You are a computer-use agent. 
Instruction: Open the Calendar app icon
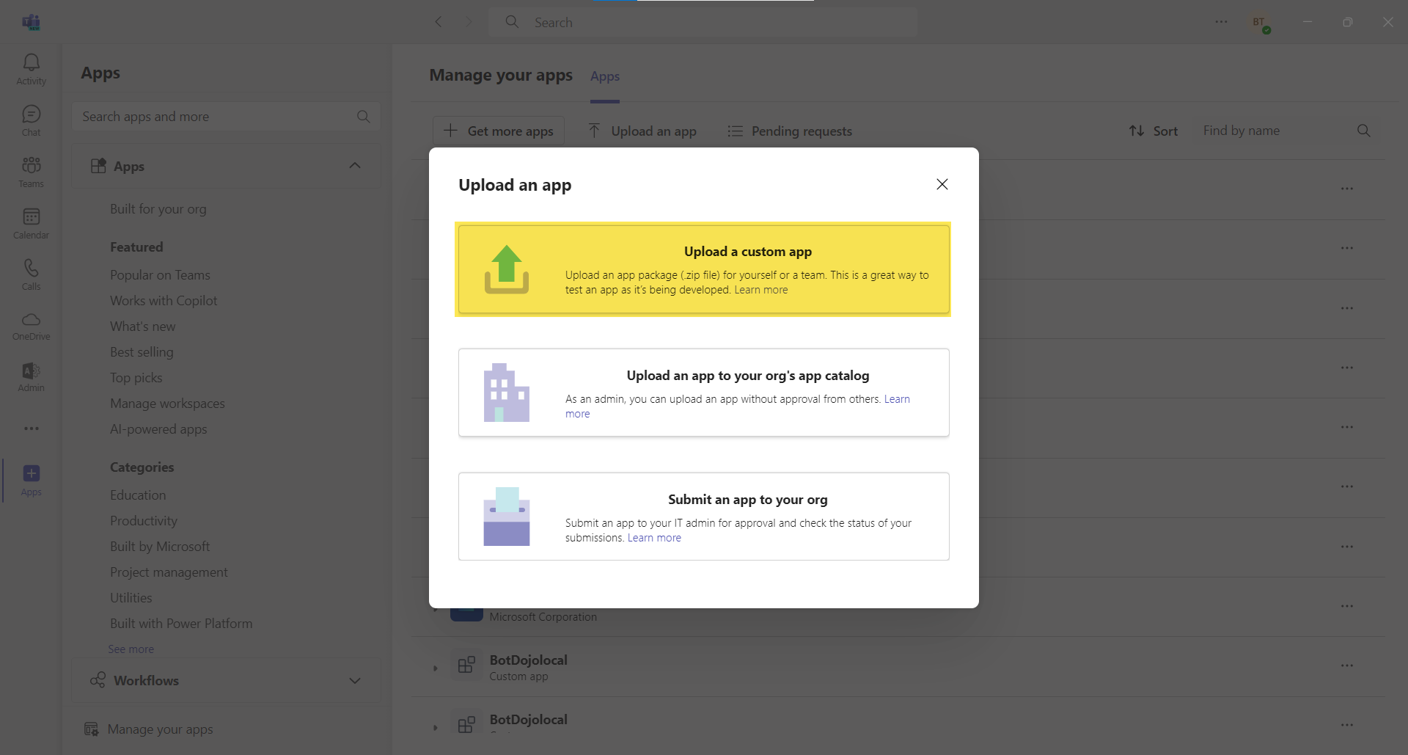[x=31, y=224]
